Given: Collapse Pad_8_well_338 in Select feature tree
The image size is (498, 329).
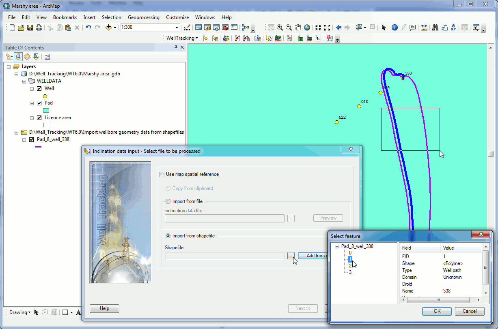Looking at the screenshot, I should 336,246.
